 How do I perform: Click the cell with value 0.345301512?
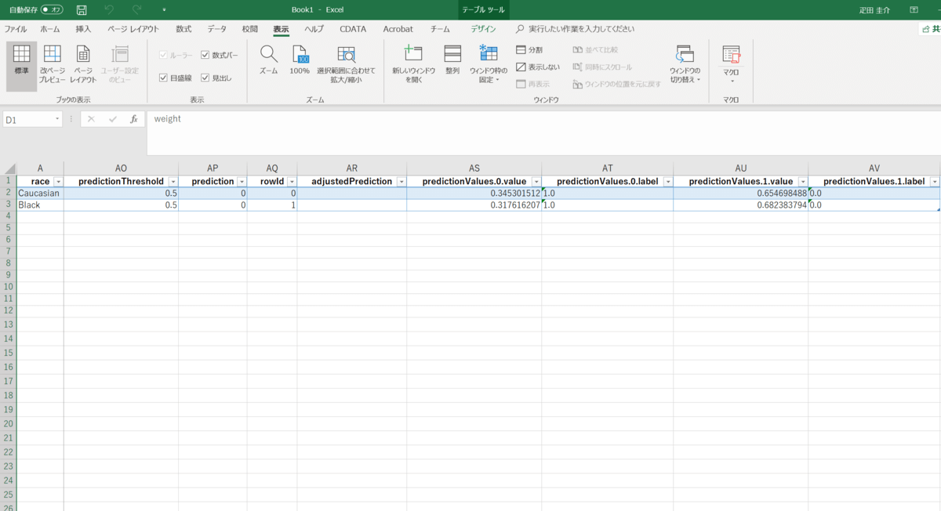(x=474, y=193)
